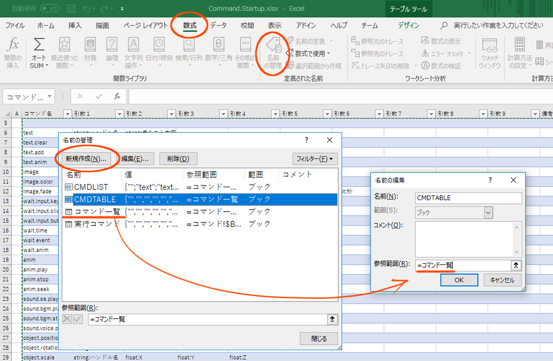Open the Name Manager tag icon

(x=273, y=45)
